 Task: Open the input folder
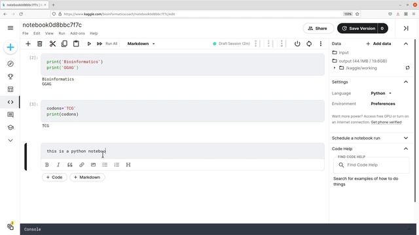click(340, 52)
